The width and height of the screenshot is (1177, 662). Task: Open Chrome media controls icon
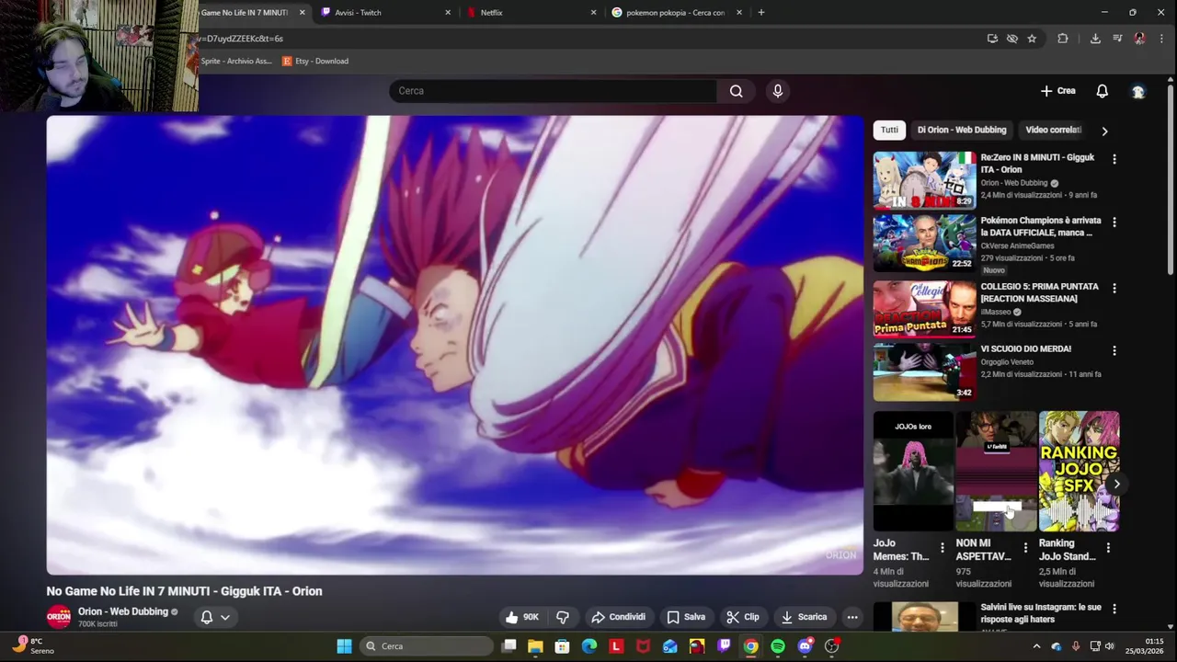click(x=1117, y=39)
